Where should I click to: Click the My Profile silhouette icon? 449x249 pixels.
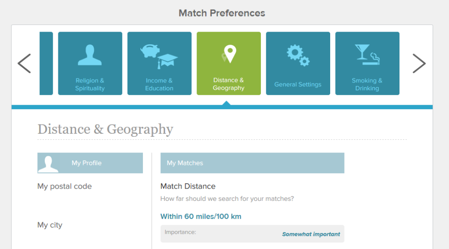point(48,164)
